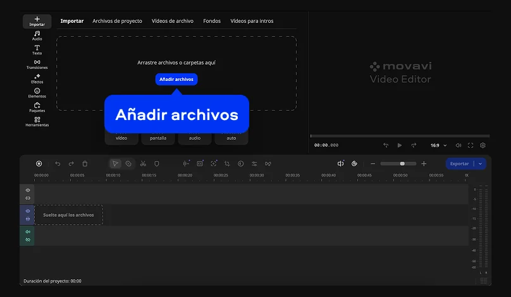This screenshot has width=511, height=297.
Task: Open the Elementos panel in the sidebar
Action: [x=37, y=93]
